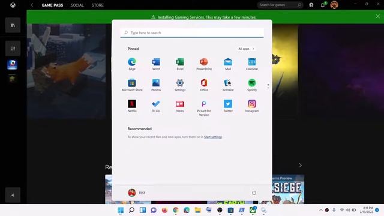Open the Start settings link
Viewport: 384px width, 216px height.
tap(213, 137)
